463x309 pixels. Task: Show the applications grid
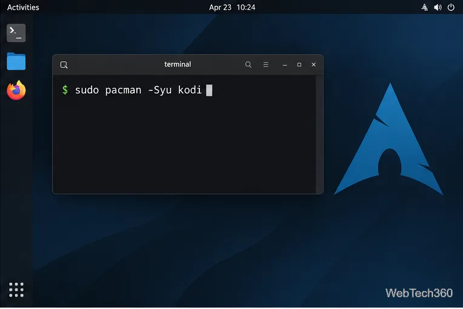pos(16,290)
